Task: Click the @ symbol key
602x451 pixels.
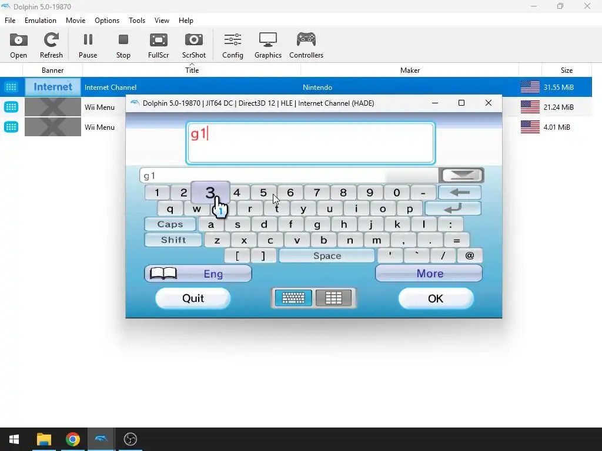Action: coord(470,256)
